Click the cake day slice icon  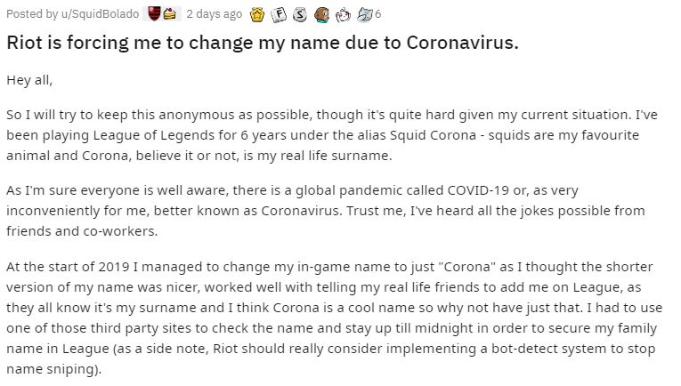point(170,14)
